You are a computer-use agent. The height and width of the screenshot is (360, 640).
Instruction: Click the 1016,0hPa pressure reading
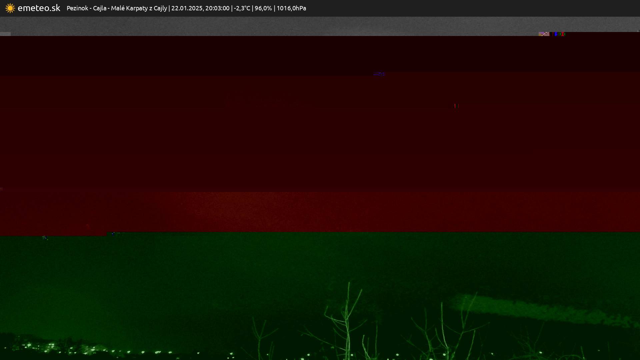[291, 8]
